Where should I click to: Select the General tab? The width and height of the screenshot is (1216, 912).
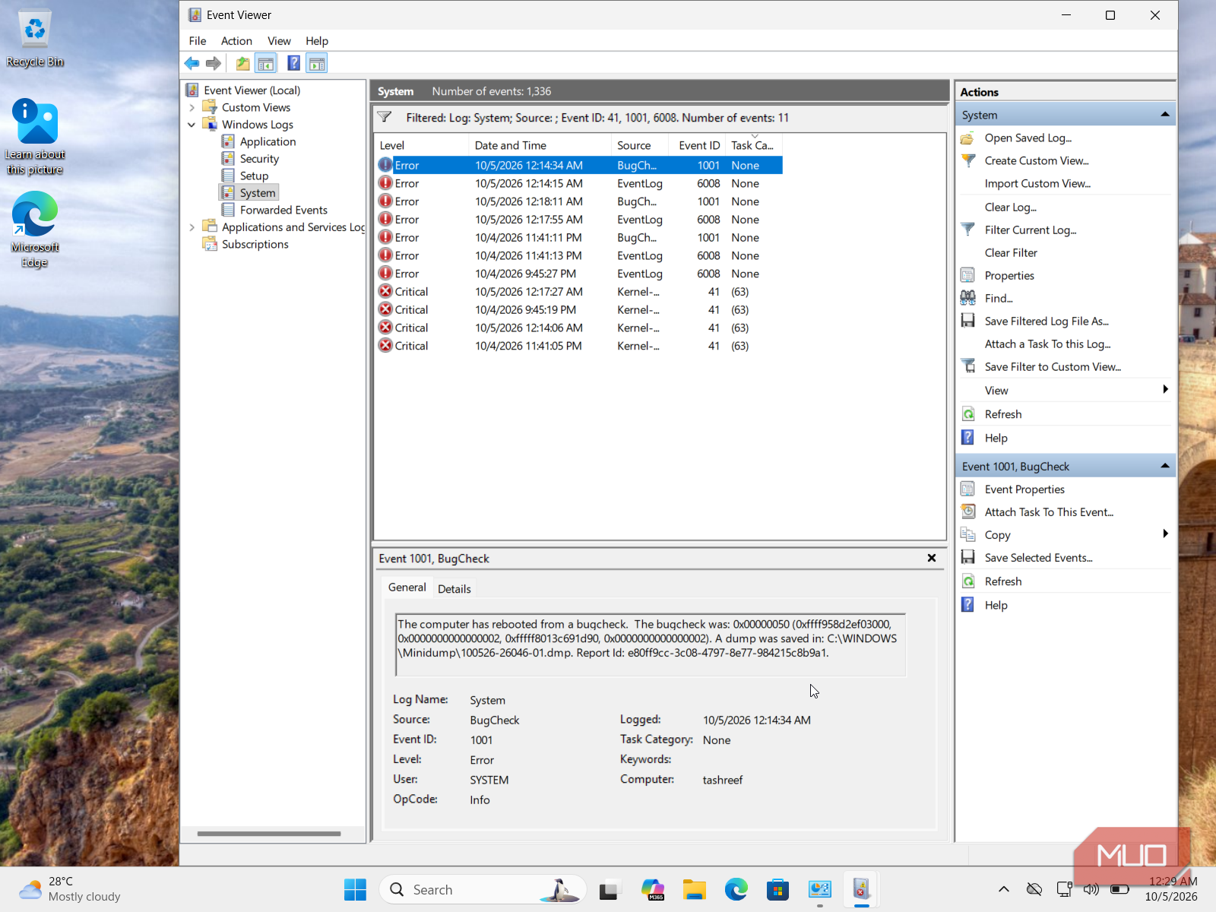click(x=407, y=587)
